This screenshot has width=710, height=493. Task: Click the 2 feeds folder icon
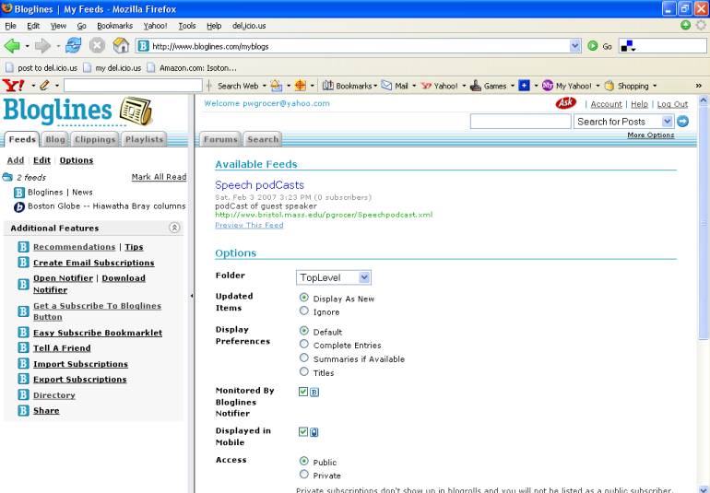(x=7, y=177)
